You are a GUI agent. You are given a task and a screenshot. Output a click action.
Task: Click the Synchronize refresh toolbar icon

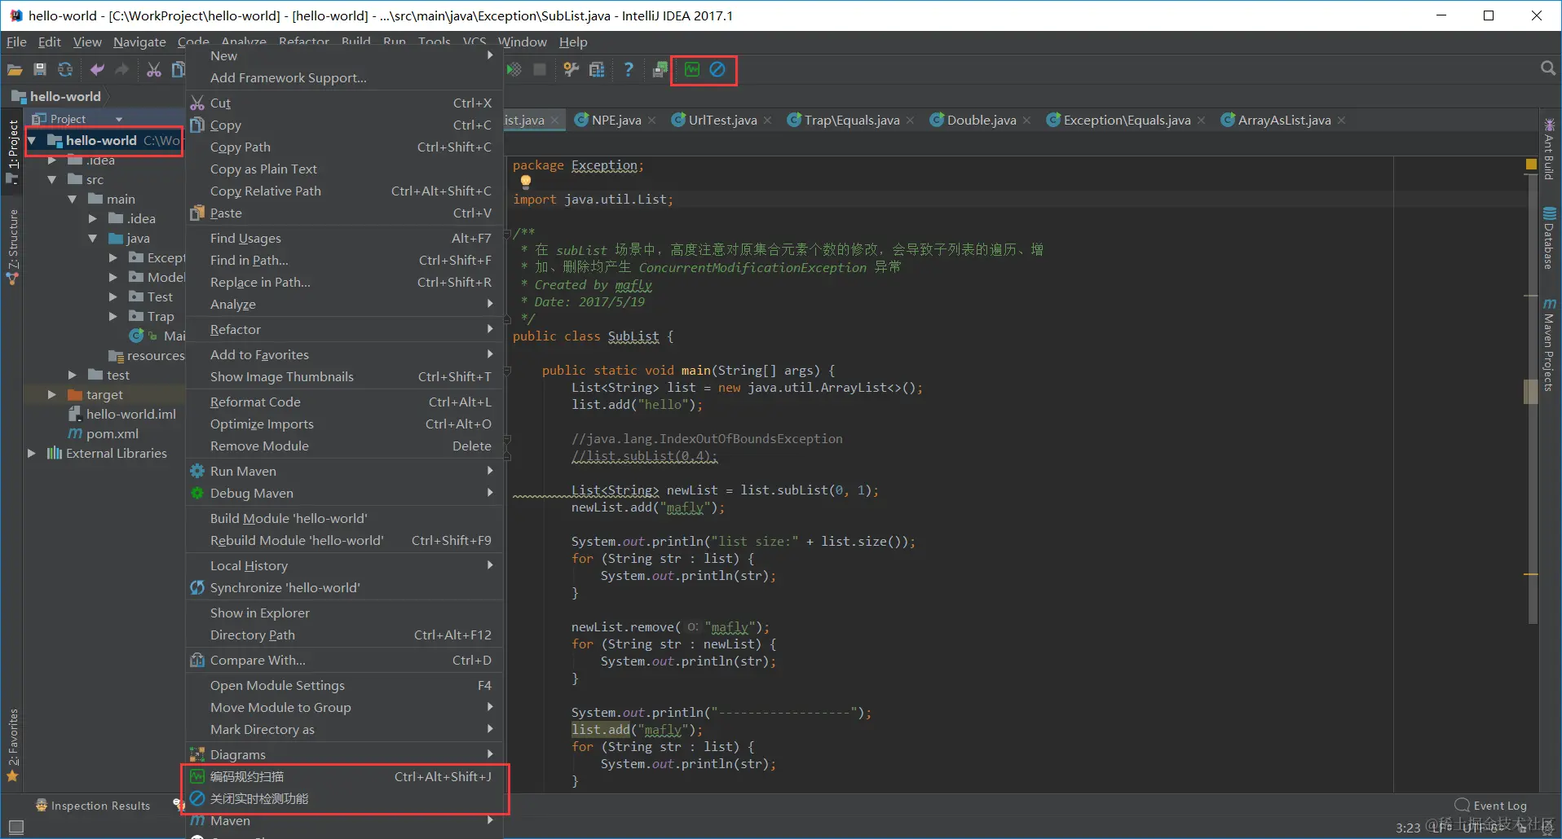(x=65, y=69)
